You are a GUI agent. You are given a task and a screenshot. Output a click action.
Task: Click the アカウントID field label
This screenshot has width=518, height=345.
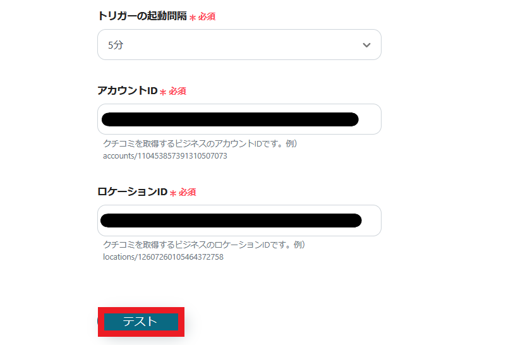click(128, 90)
